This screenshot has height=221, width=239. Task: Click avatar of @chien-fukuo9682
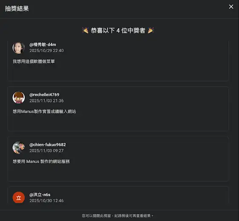[x=19, y=148]
